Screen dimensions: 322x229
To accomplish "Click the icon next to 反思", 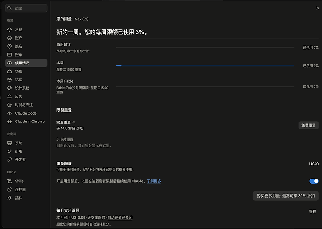I will pos(10,96).
